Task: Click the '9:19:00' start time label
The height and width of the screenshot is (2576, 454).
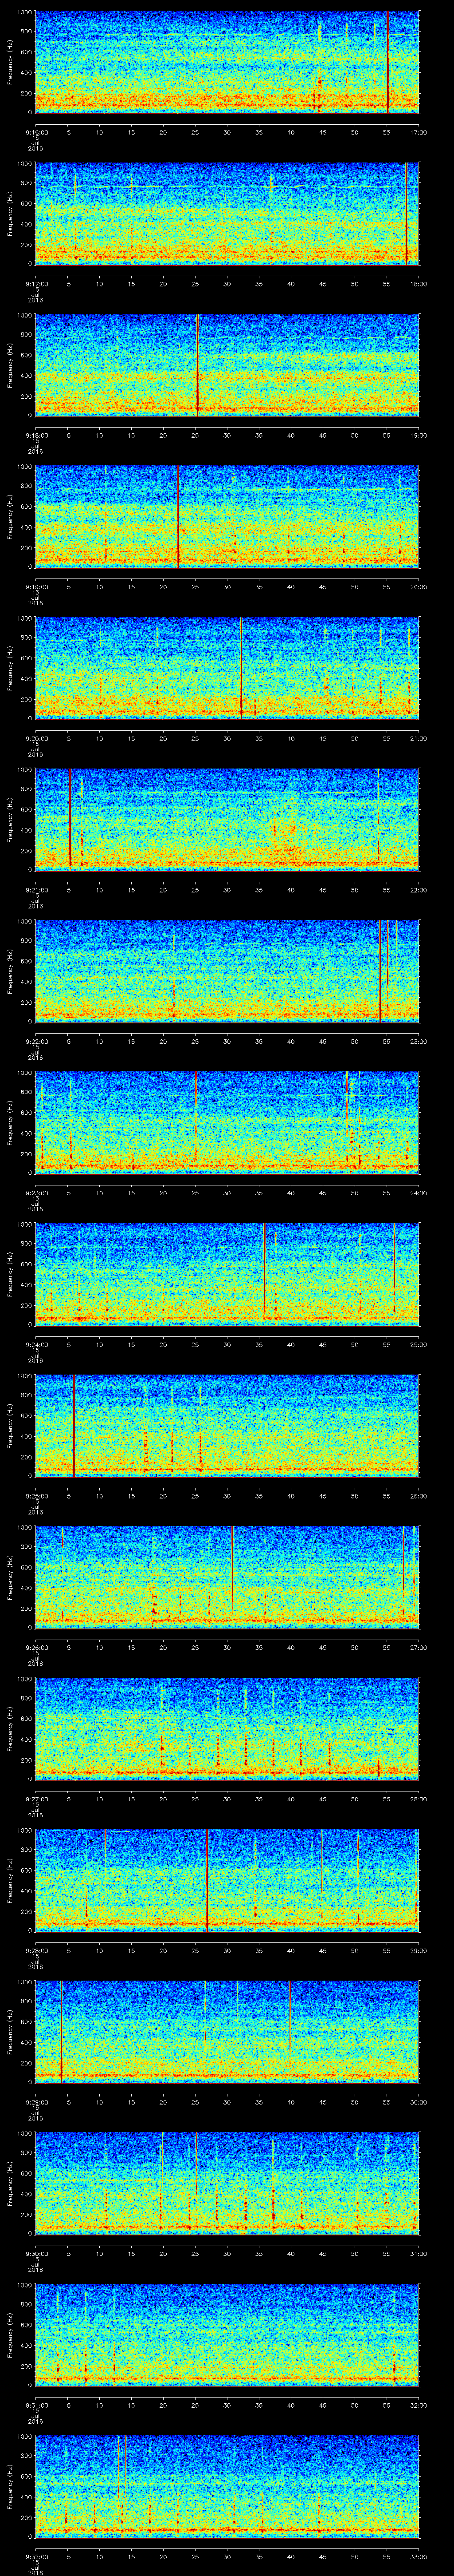Action: click(36, 586)
